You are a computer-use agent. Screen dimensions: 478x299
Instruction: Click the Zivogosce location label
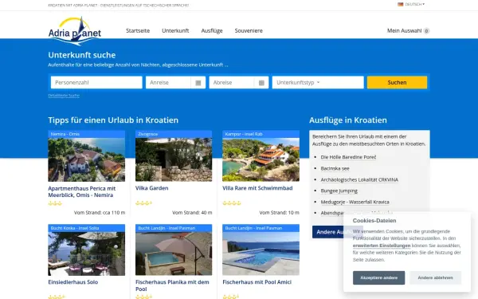(148, 134)
